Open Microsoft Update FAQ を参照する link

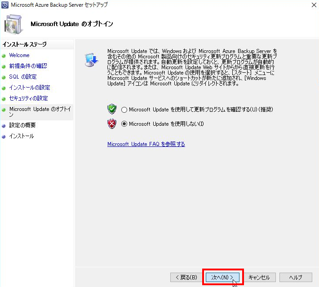(146, 144)
